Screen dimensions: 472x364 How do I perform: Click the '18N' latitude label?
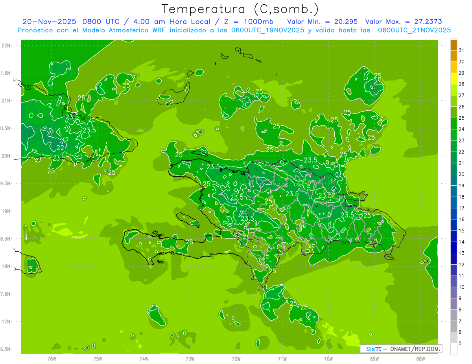pyautogui.click(x=6, y=267)
